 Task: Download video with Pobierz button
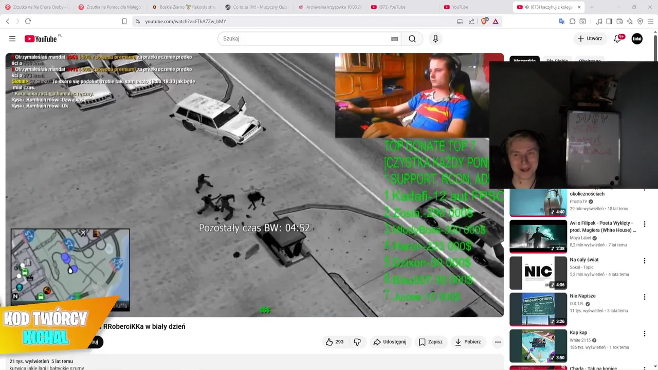[468, 342]
